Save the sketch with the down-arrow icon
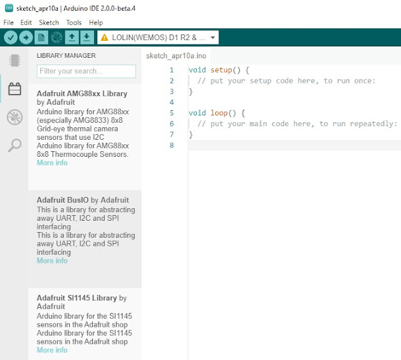The image size is (401, 360). pyautogui.click(x=87, y=38)
